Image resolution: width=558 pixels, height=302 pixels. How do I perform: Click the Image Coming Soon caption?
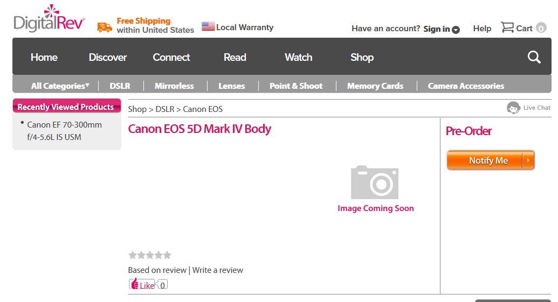(x=376, y=208)
